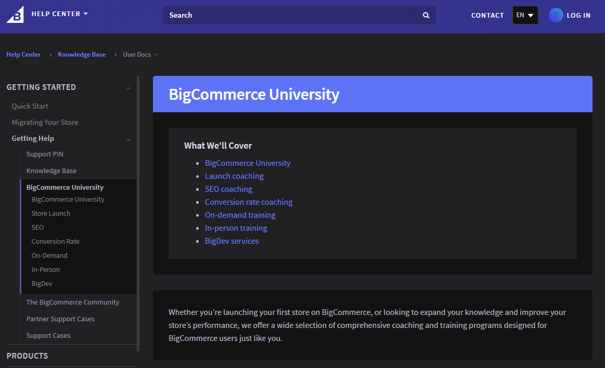Jump to Store Launch section in sidebar
Image resolution: width=605 pixels, height=368 pixels.
point(51,214)
